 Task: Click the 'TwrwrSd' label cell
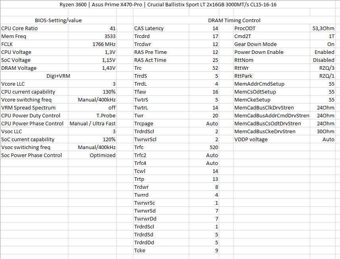point(161,211)
